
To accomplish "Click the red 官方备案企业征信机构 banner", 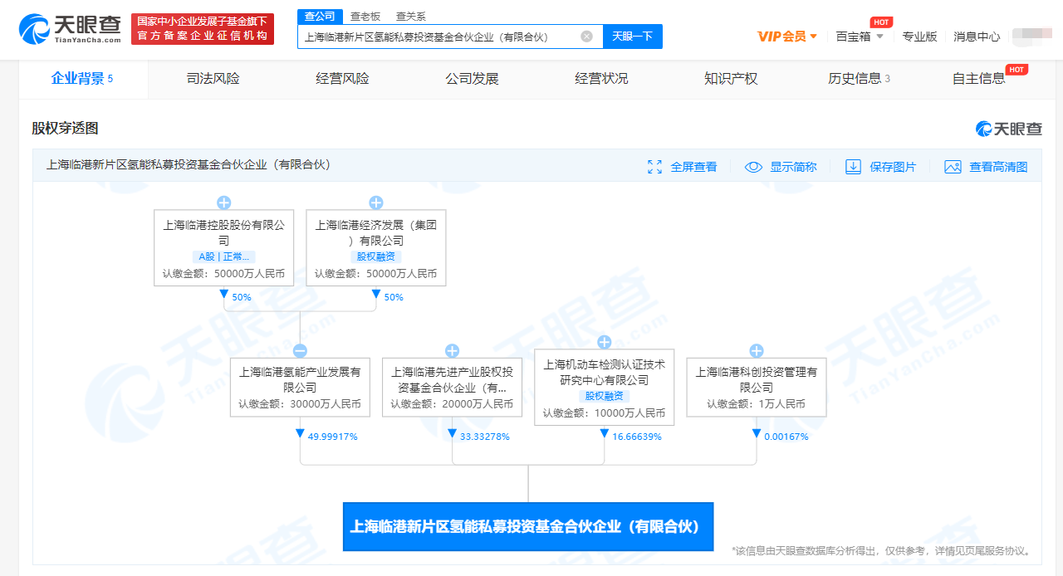I will [203, 29].
